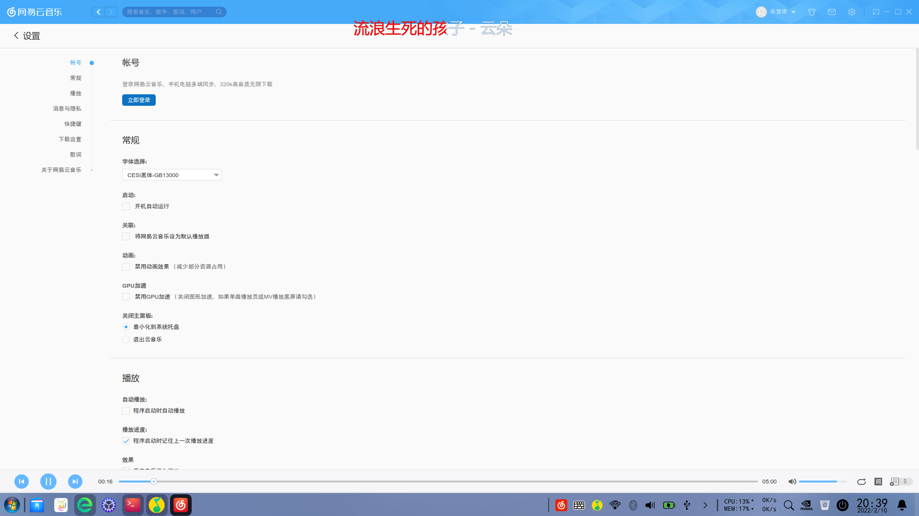
Task: Switch to mini mode via the title bar icon
Action: pyautogui.click(x=876, y=12)
